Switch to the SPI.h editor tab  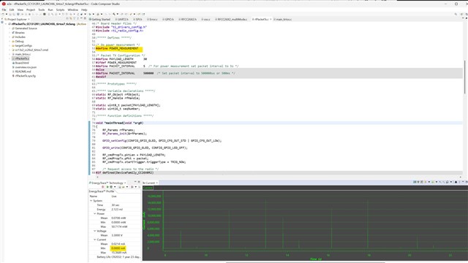[x=138, y=20]
